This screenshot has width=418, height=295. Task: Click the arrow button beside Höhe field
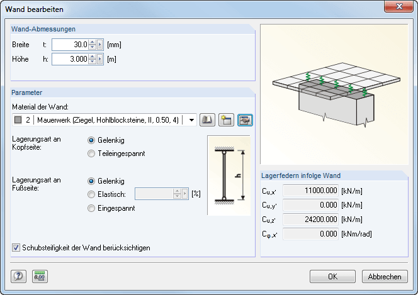pos(99,60)
